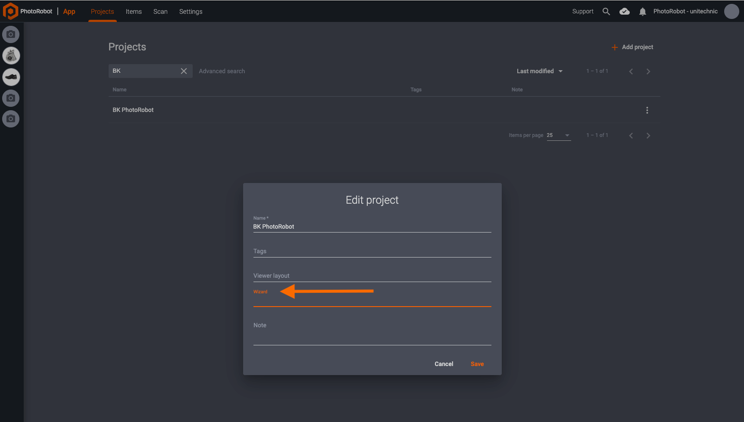Save the Edit project dialog
The image size is (744, 422).
click(477, 364)
